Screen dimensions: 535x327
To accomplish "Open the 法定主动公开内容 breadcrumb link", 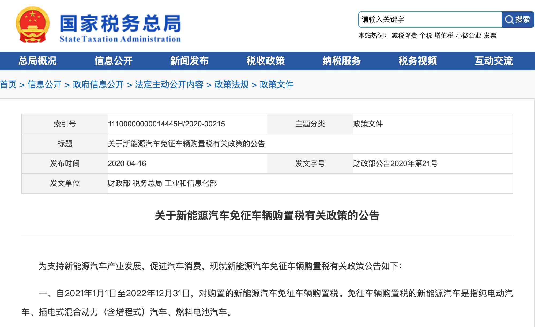I will coord(169,84).
